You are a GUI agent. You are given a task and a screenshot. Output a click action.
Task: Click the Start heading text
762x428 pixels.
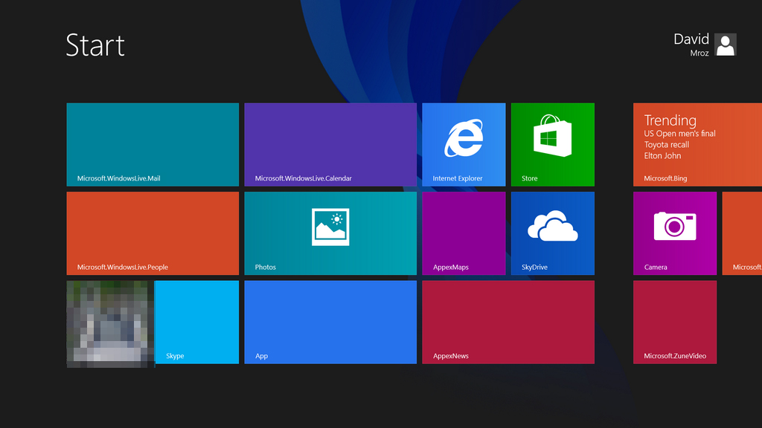pyautogui.click(x=95, y=45)
